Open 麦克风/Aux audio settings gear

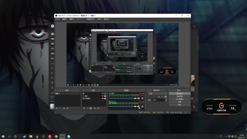(142, 107)
